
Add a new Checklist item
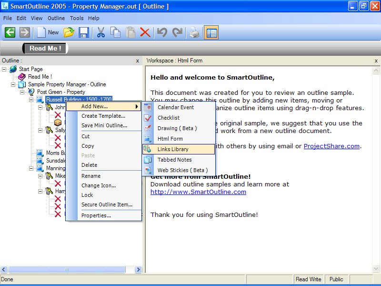click(x=179, y=118)
